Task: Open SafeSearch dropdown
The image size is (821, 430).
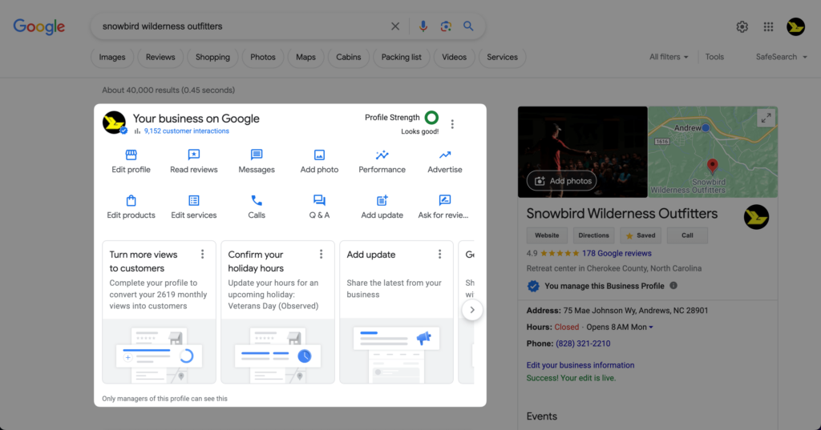Action: (x=781, y=57)
